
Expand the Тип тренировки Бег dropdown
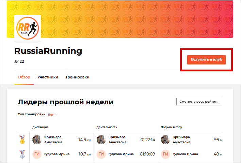tap(52, 115)
